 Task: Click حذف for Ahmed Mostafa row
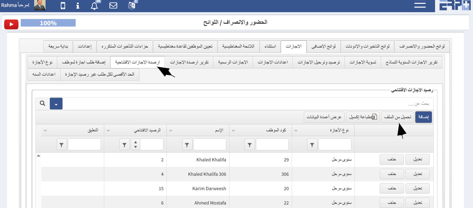coord(392,203)
